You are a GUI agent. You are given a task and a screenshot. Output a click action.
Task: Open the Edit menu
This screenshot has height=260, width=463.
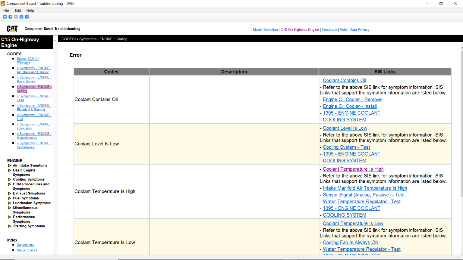(x=18, y=10)
